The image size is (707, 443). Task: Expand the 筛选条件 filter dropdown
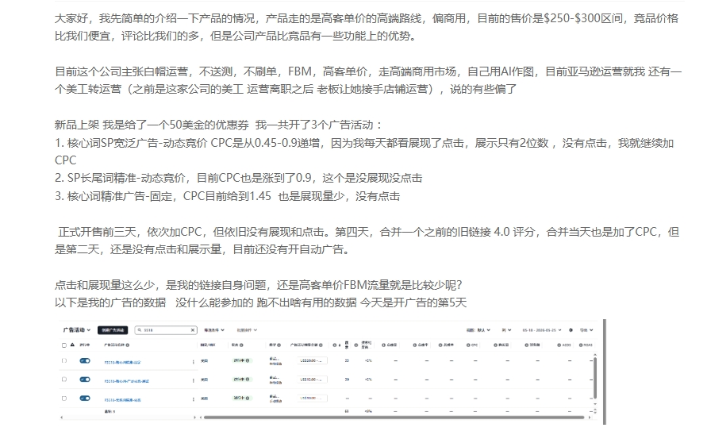(x=214, y=330)
